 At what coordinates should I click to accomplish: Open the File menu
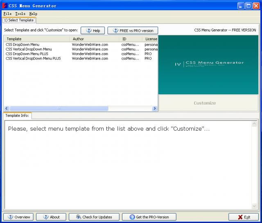pyautogui.click(x=7, y=14)
